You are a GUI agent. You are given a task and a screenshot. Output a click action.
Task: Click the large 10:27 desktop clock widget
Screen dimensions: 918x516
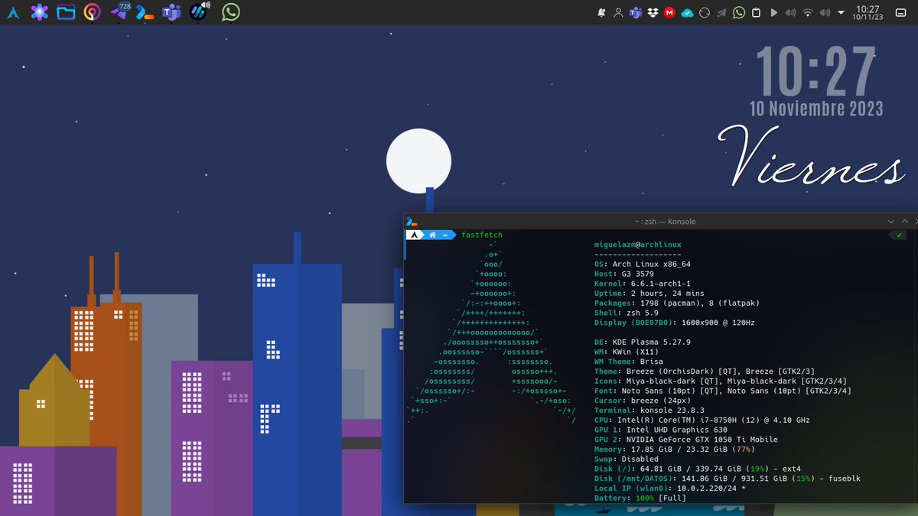[815, 72]
